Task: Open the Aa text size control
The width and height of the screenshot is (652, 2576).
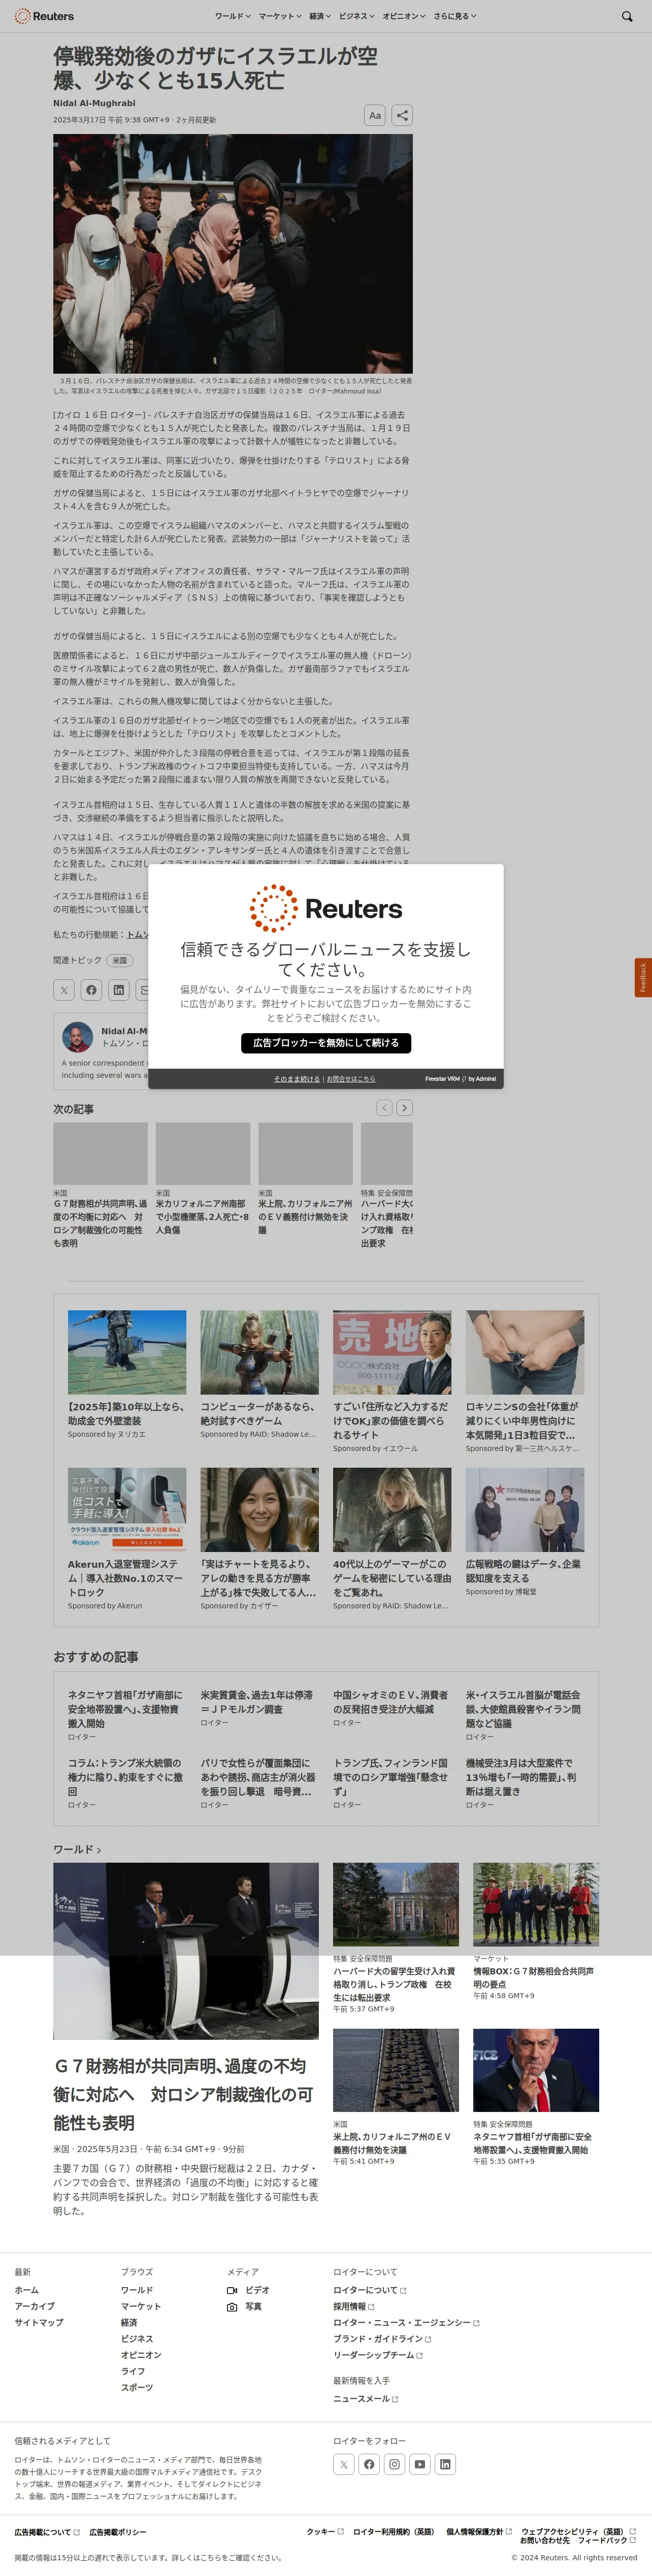Action: 375,115
